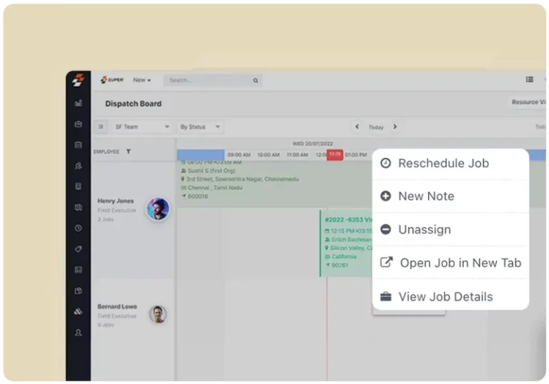Click the clock icon beside Reschedule Job
This screenshot has width=549, height=384.
(x=385, y=163)
